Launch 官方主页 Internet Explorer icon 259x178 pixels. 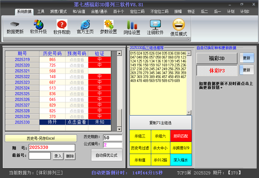[x=85, y=25]
